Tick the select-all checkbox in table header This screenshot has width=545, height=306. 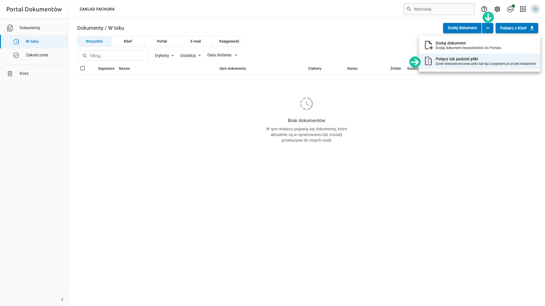(x=83, y=68)
